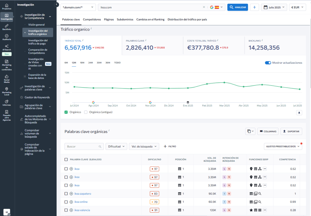
Task: Open Distribución del tráfico por país tab
Action: (187, 19)
